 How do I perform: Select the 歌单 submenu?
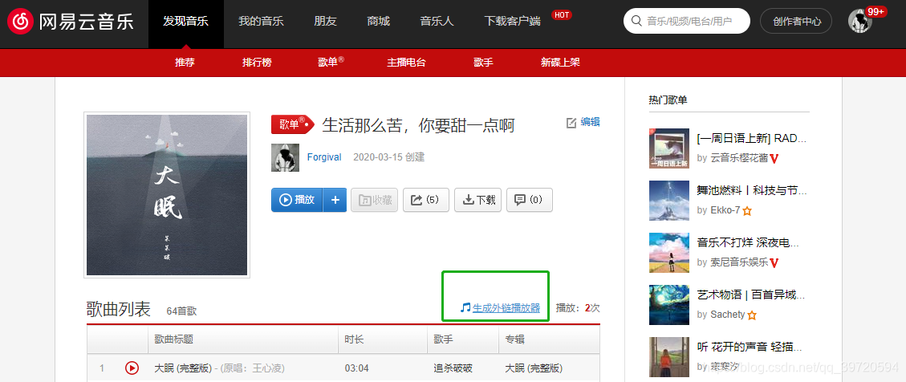[x=331, y=62]
